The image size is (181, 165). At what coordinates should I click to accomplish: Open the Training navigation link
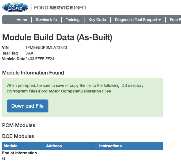pos(73,20)
